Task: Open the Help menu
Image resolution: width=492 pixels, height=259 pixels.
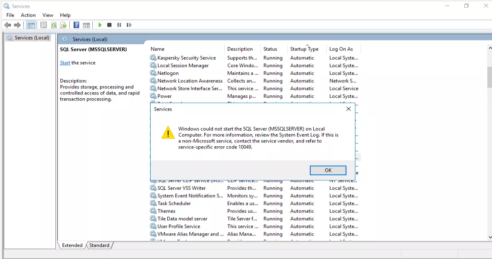Action: (x=65, y=15)
